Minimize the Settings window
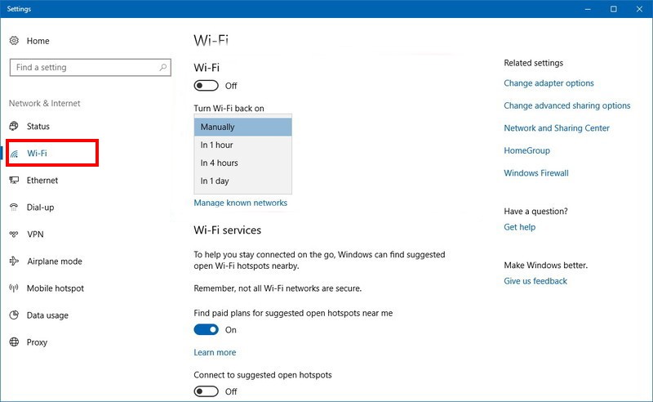 point(588,9)
